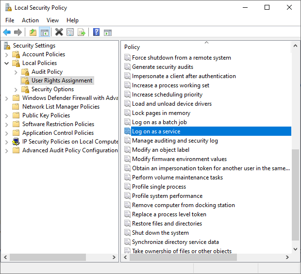Expand the Security Options node
Image resolution: width=301 pixels, height=274 pixels.
pos(16,89)
